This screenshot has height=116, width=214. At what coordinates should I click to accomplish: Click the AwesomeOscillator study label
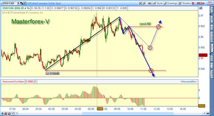(x=13, y=82)
